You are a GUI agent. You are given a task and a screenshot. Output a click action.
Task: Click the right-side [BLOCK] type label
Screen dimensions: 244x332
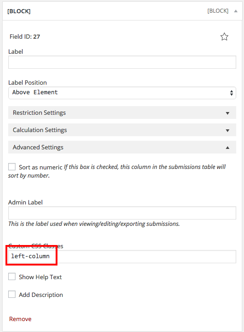[218, 11]
